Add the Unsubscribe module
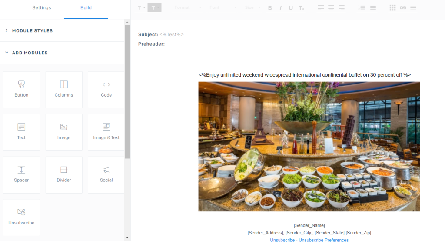The width and height of the screenshot is (445, 244). coord(21,217)
